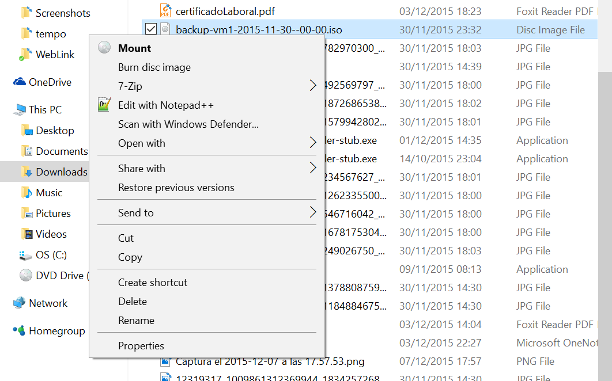Select Create shortcut
The width and height of the screenshot is (612, 381).
tap(207, 283)
